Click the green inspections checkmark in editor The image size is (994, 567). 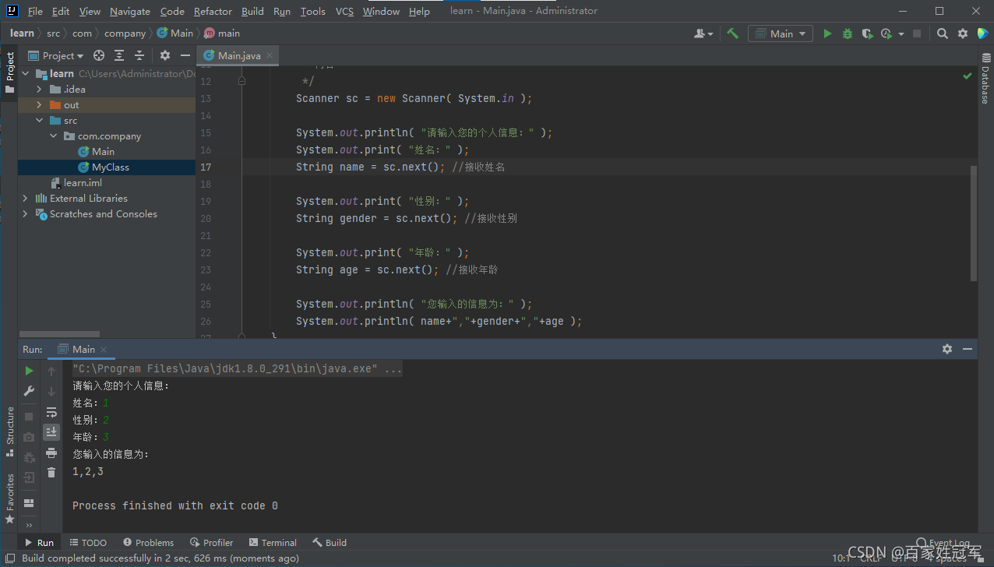[x=968, y=76]
